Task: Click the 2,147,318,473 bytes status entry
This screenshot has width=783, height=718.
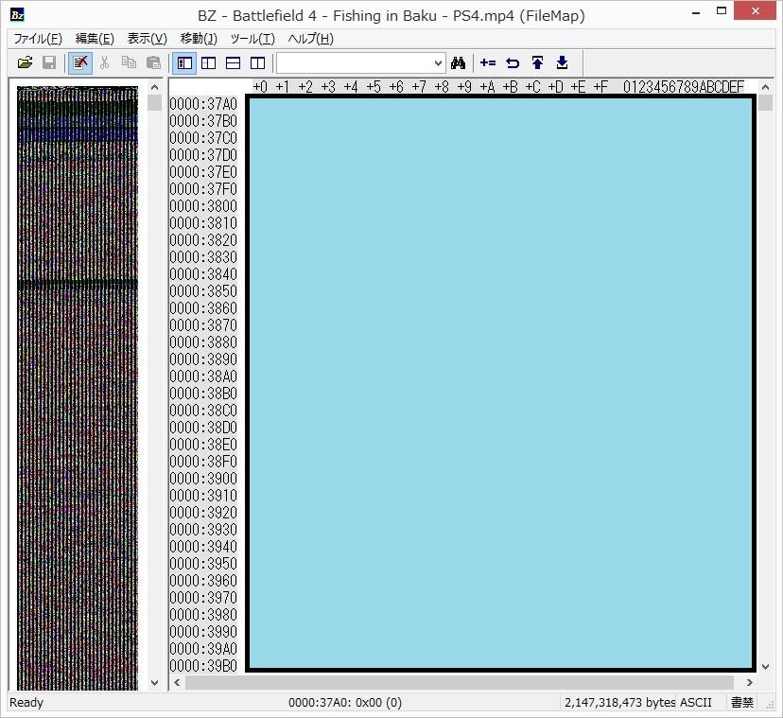Action: click(619, 703)
